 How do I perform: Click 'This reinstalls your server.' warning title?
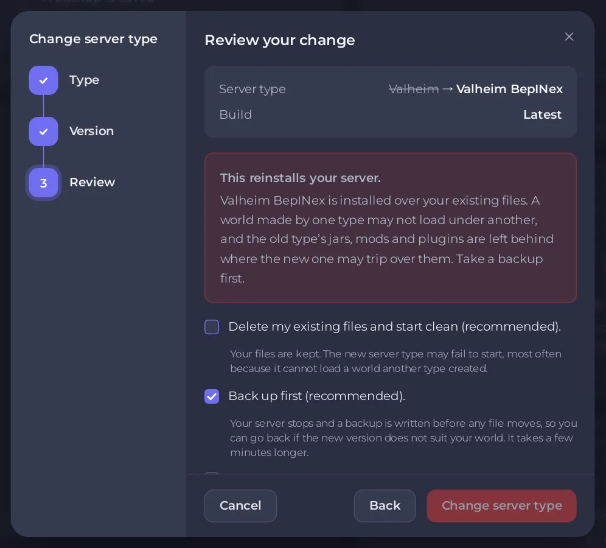(301, 178)
